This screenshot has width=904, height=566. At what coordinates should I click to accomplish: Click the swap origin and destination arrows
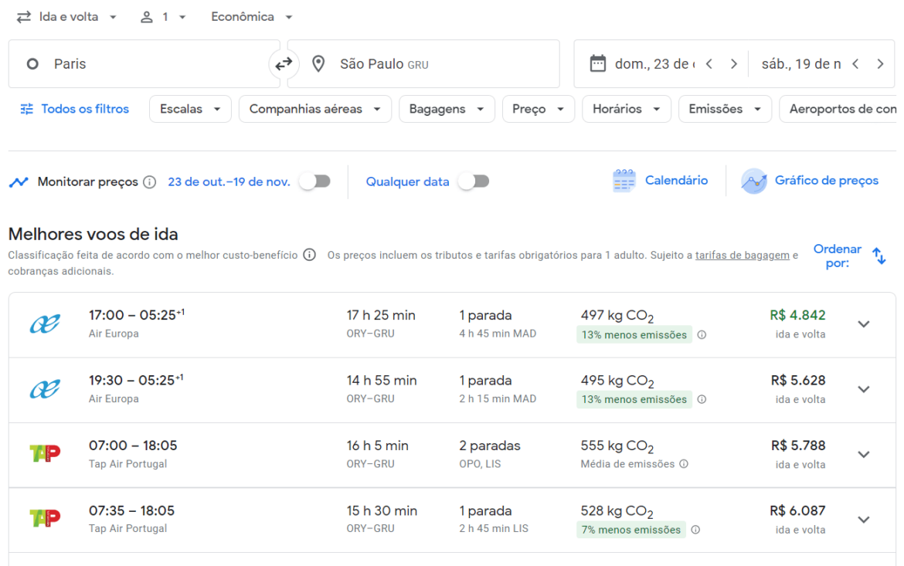pos(285,63)
